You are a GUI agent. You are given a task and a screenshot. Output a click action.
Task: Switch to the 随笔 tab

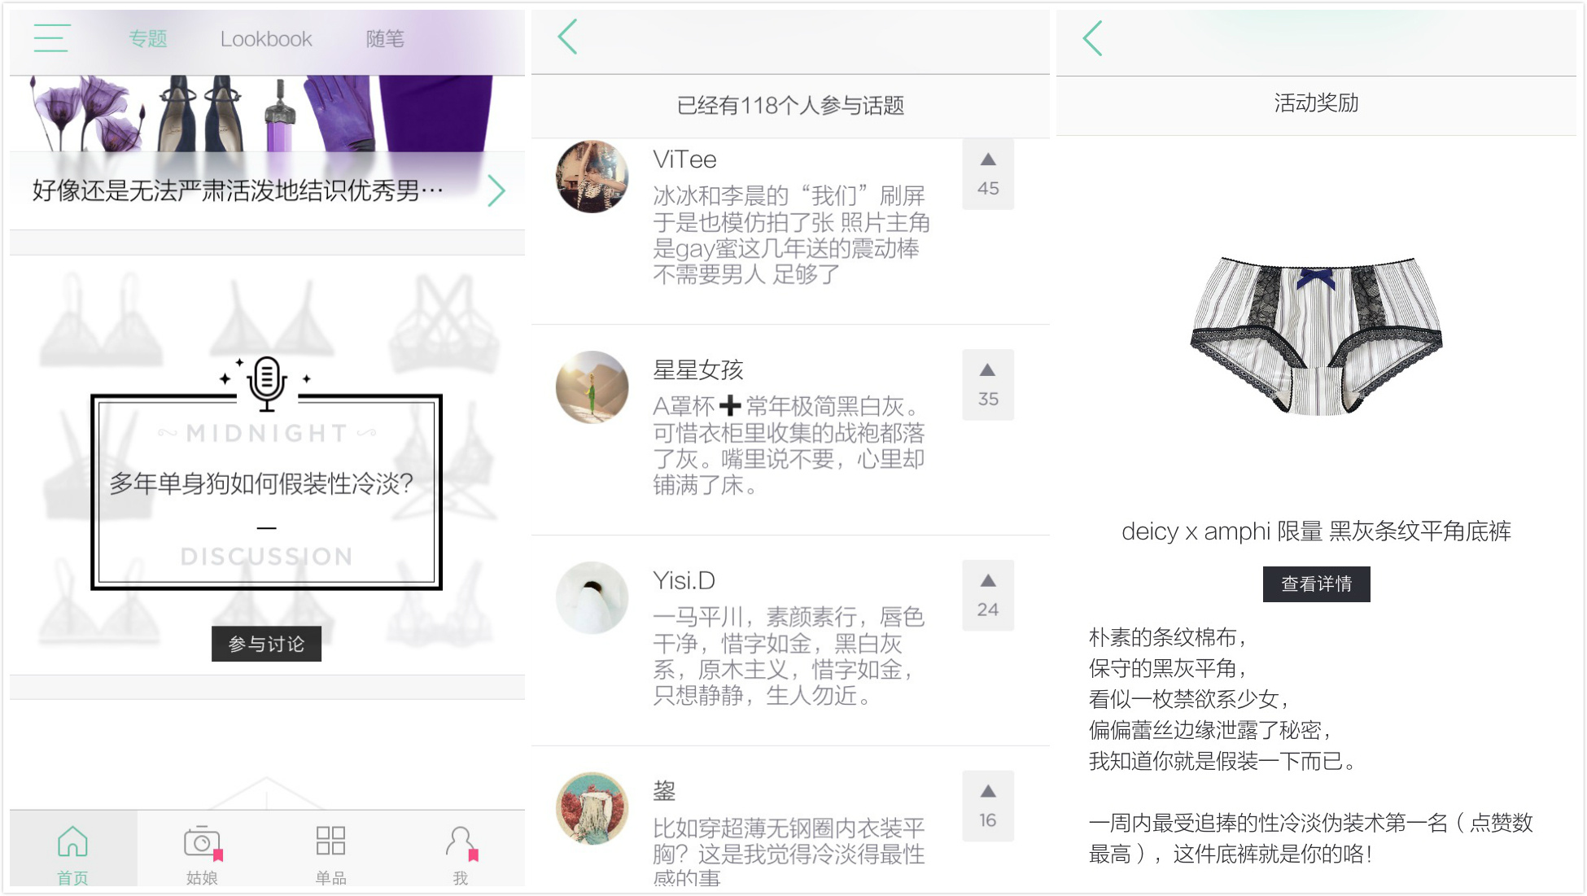pyautogui.click(x=385, y=38)
